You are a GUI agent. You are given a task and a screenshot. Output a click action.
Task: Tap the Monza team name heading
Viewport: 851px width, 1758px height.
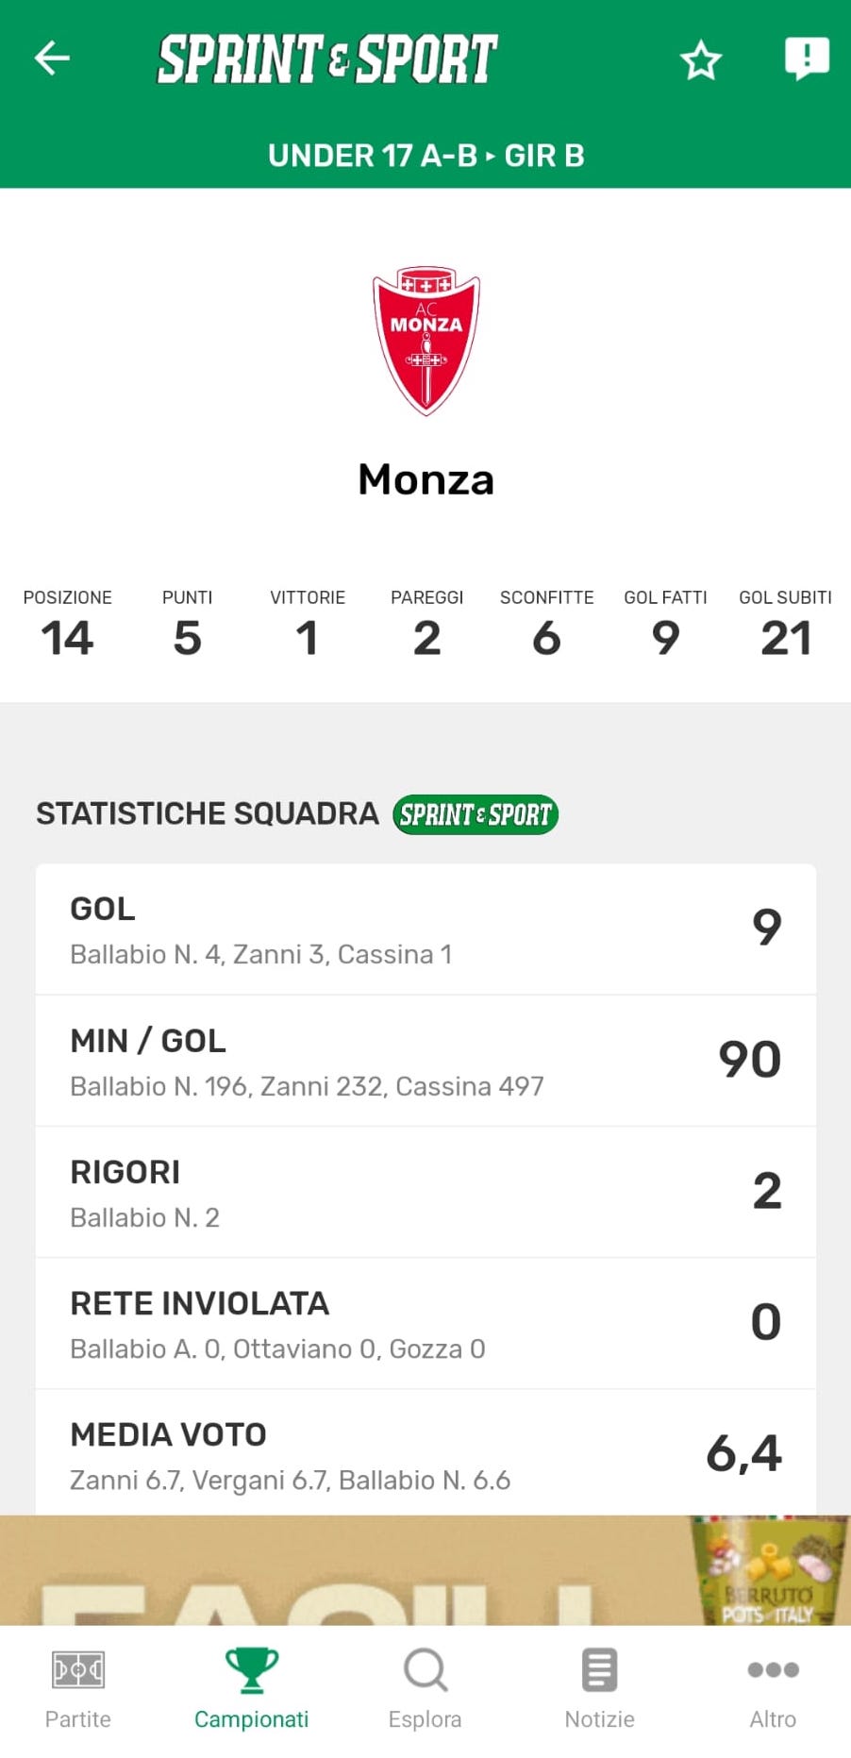(426, 479)
